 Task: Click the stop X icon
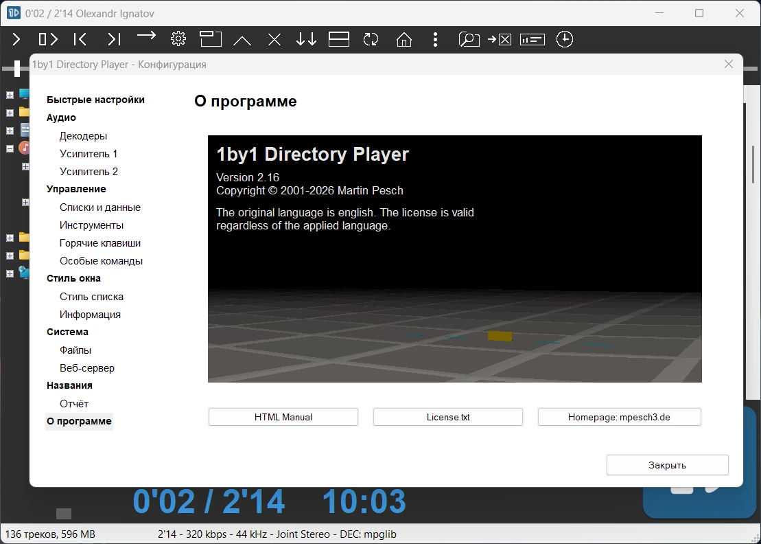point(274,39)
